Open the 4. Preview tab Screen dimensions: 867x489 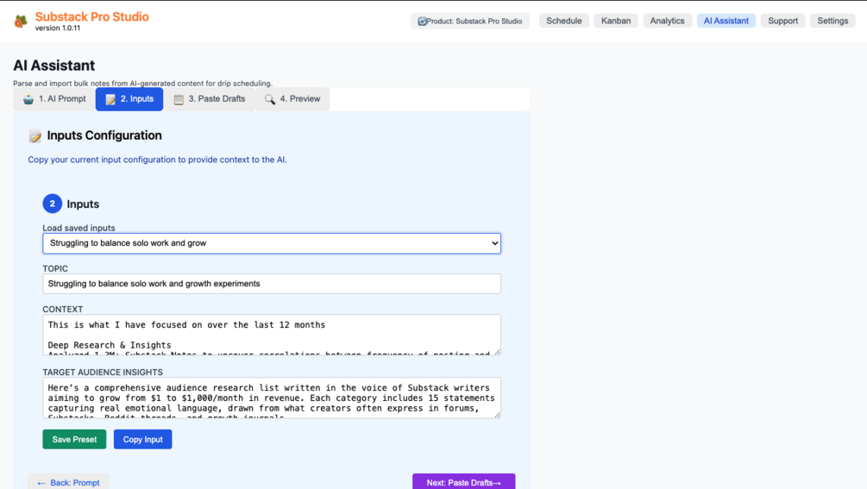292,99
